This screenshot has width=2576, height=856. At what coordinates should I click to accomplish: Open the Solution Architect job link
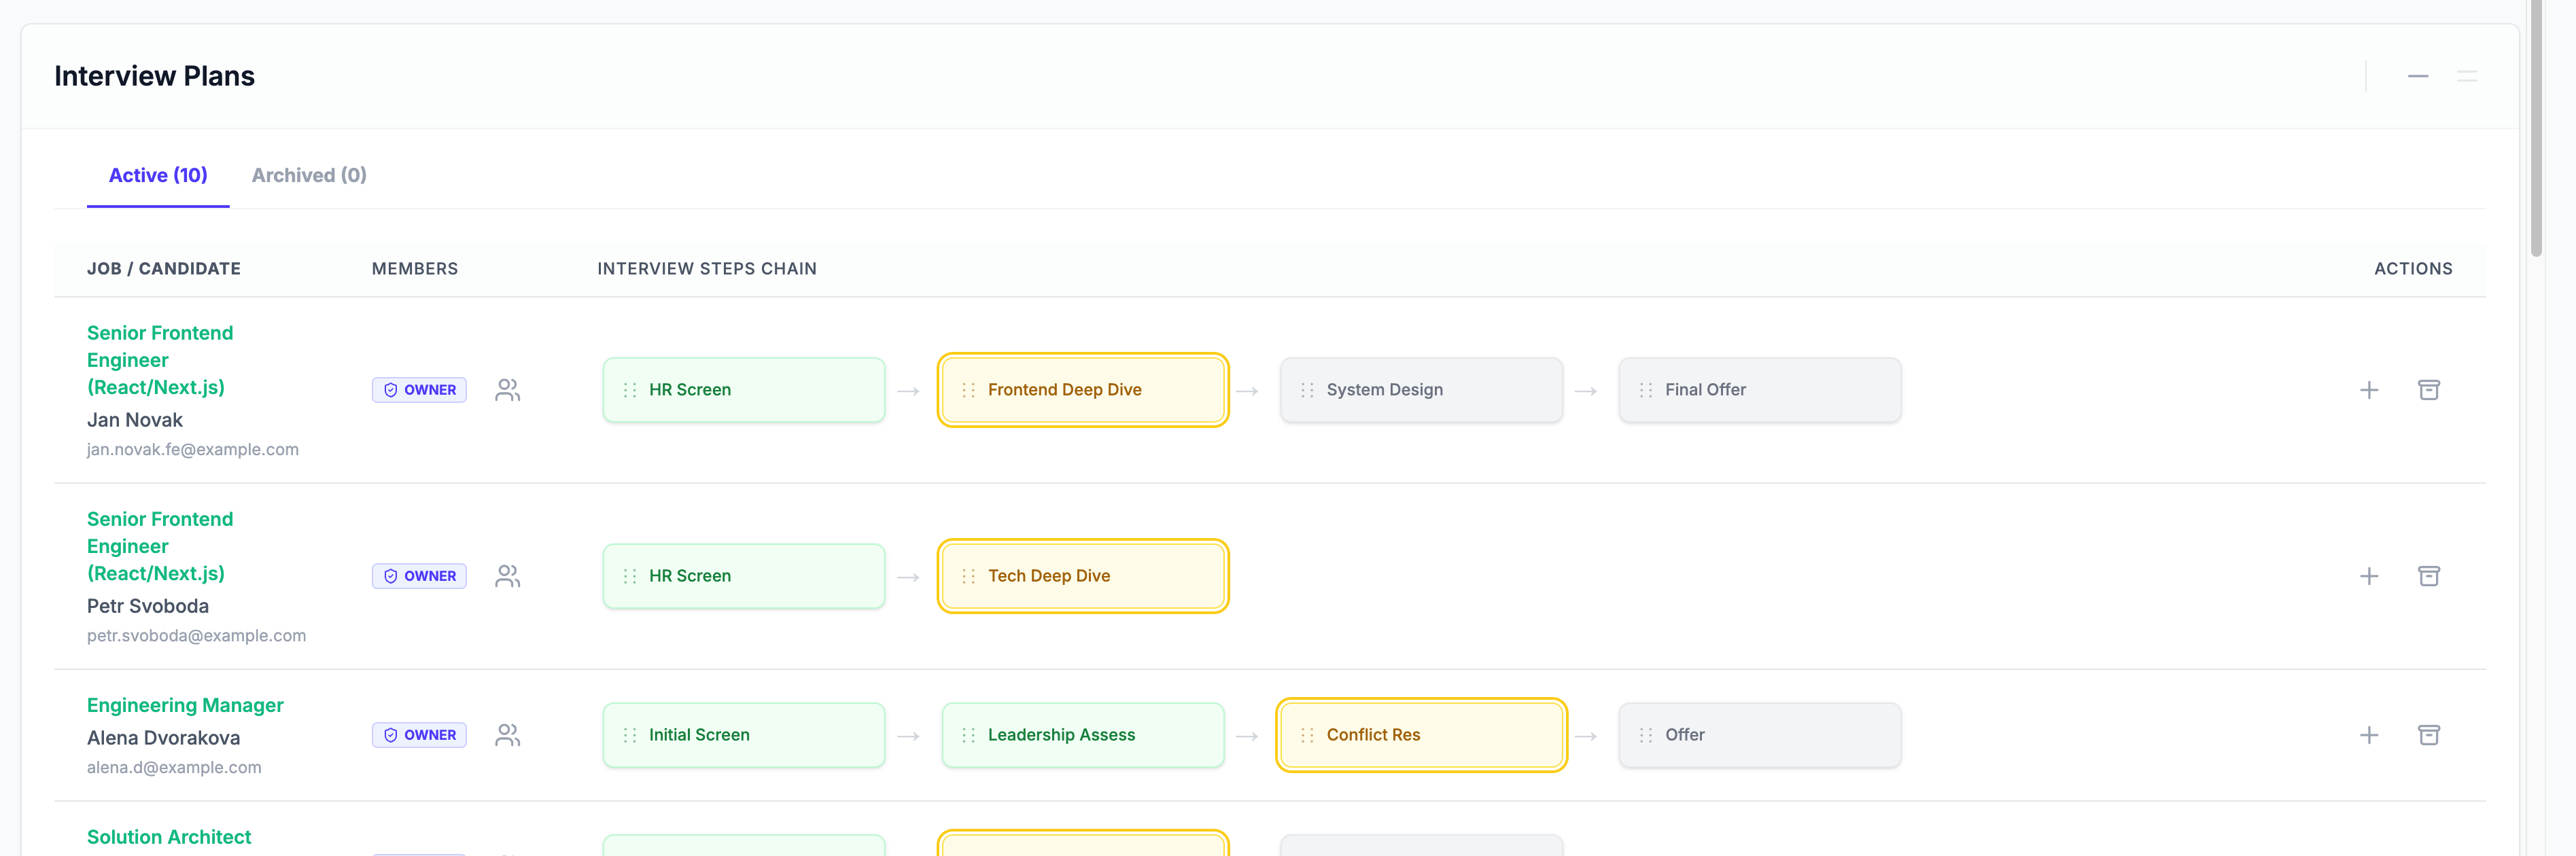pos(169,837)
